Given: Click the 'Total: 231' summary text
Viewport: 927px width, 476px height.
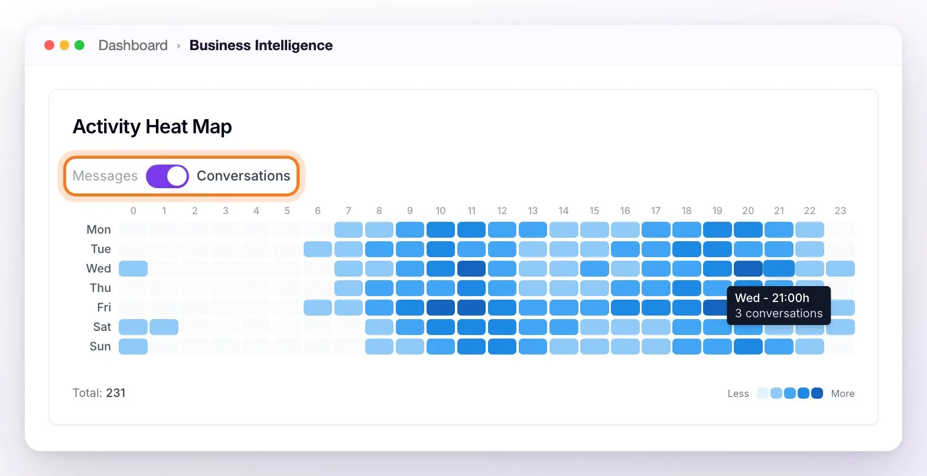Looking at the screenshot, I should pos(99,393).
